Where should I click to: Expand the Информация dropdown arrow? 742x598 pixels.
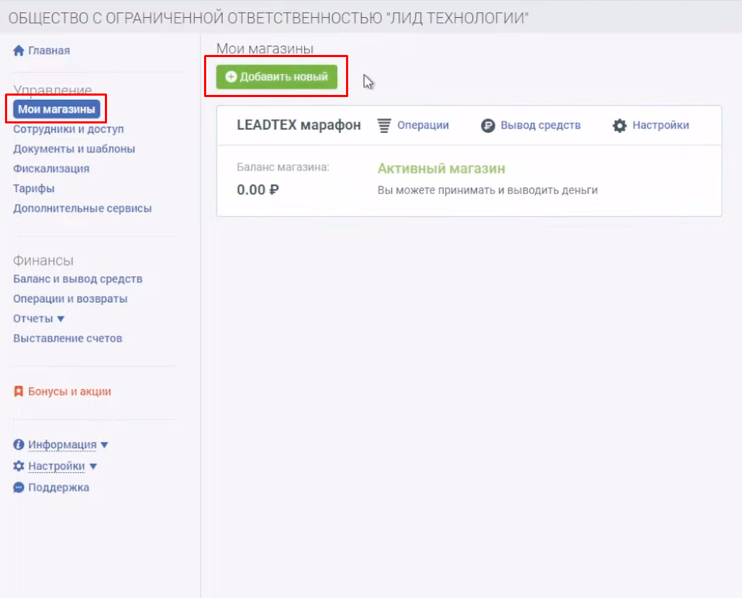104,445
